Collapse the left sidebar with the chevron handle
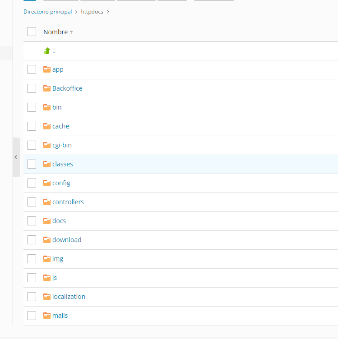This screenshot has height=339, width=338. (x=16, y=157)
